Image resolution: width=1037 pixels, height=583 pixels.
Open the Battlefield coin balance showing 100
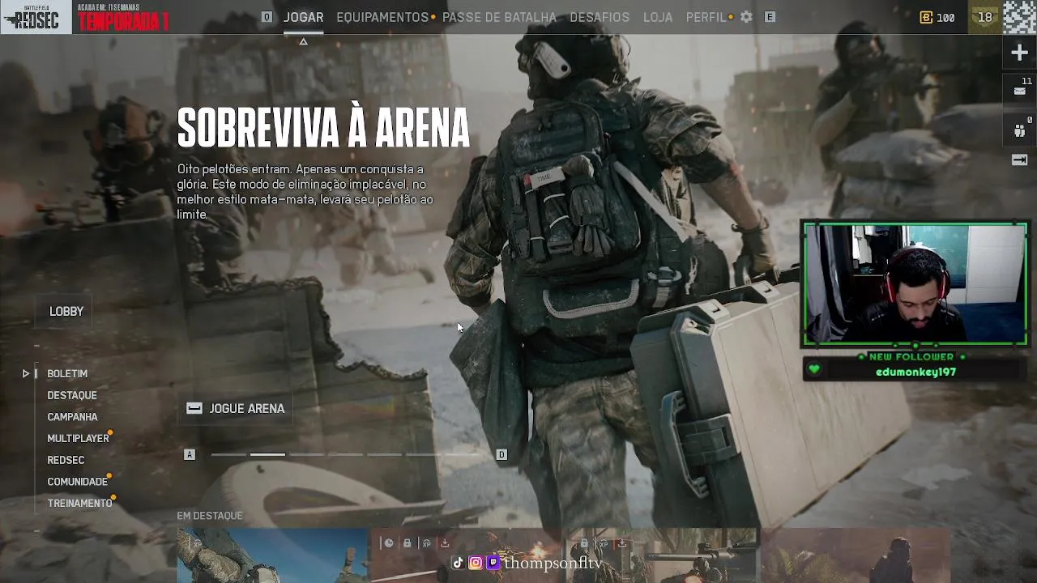937,17
